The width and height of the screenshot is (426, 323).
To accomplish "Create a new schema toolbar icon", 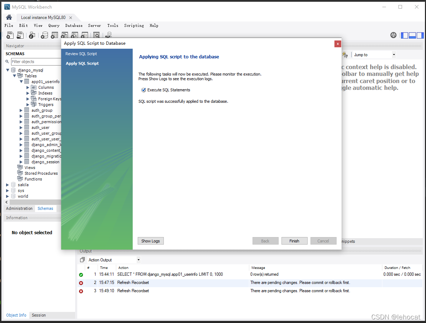I will point(44,35).
